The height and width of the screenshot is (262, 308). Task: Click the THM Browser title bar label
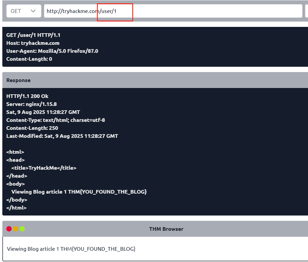click(x=166, y=229)
